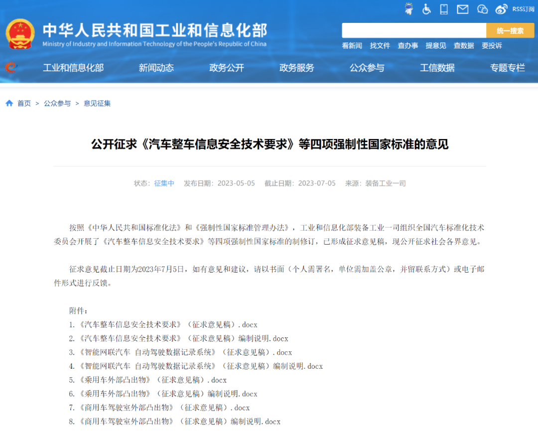This screenshot has width=538, height=434.
Task: Open attachment 3 自动驾驶数据记录系统 征求意见稿.docx
Action: click(x=180, y=352)
